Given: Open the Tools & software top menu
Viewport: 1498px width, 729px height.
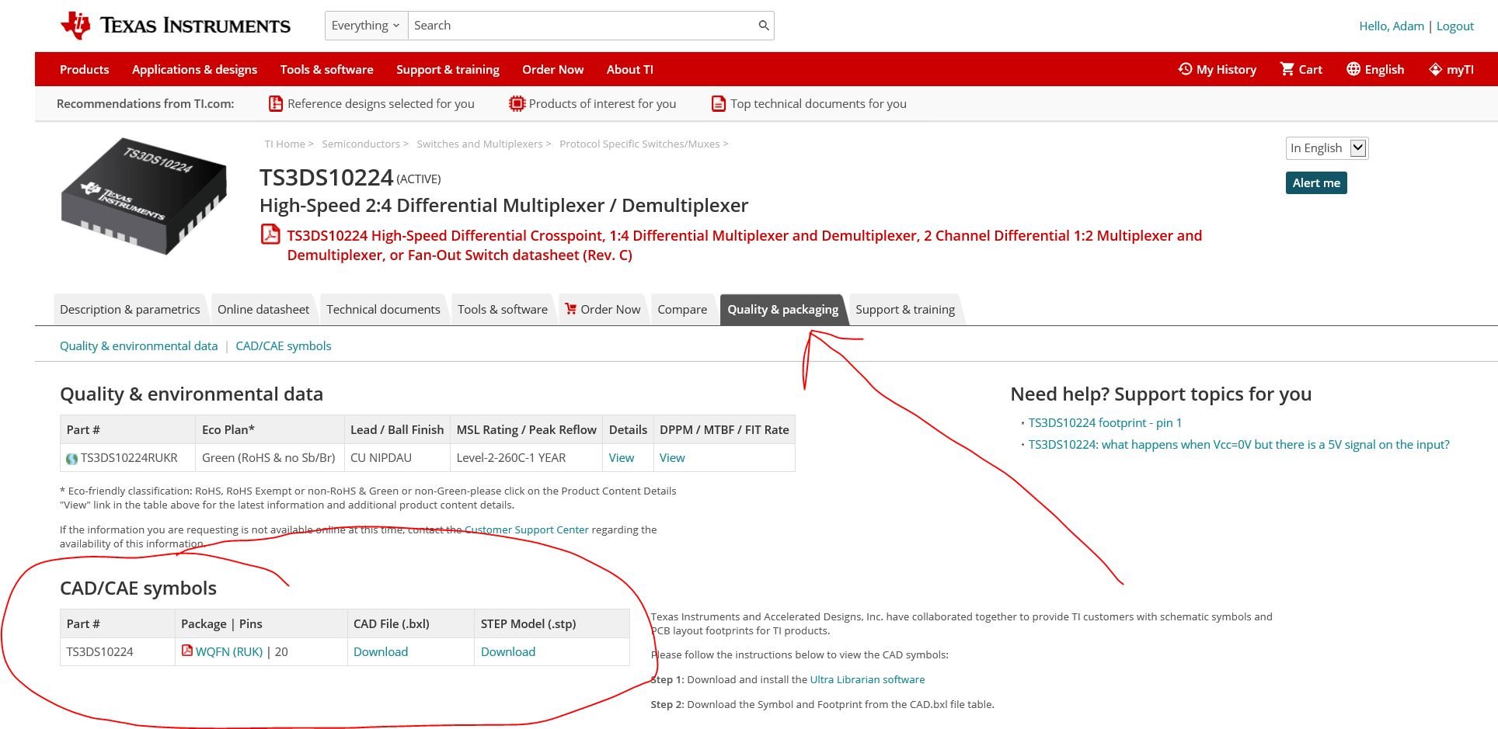Looking at the screenshot, I should pos(327,69).
